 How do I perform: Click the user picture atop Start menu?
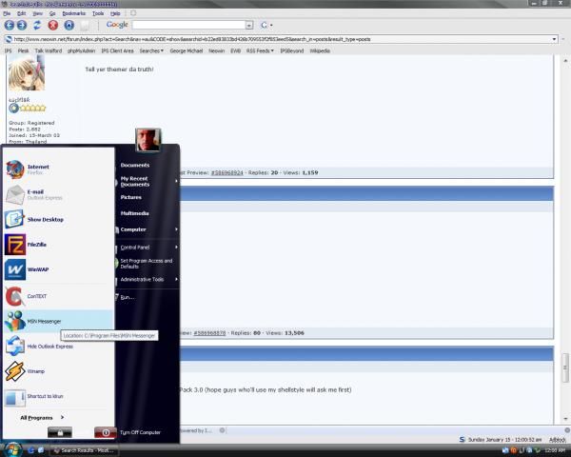coord(148,140)
